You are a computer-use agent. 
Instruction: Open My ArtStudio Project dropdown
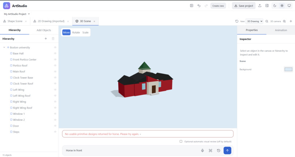(17, 14)
